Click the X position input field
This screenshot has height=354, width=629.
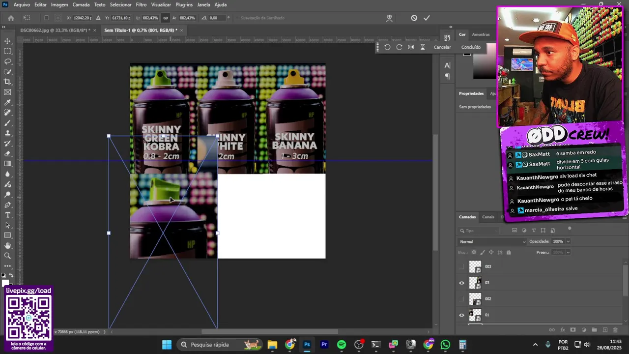82,18
